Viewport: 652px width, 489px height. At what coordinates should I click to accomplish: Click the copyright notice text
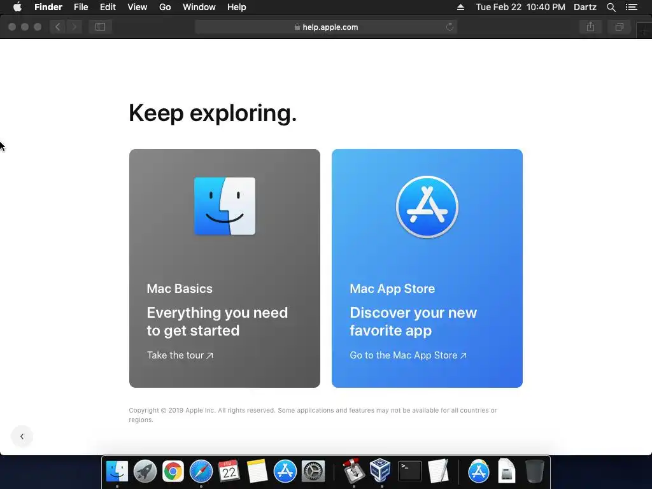pyautogui.click(x=313, y=415)
